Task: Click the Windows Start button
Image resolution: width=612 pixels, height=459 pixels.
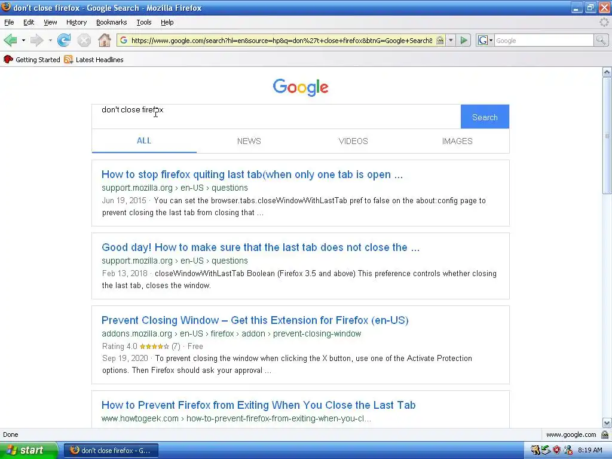Action: point(29,450)
